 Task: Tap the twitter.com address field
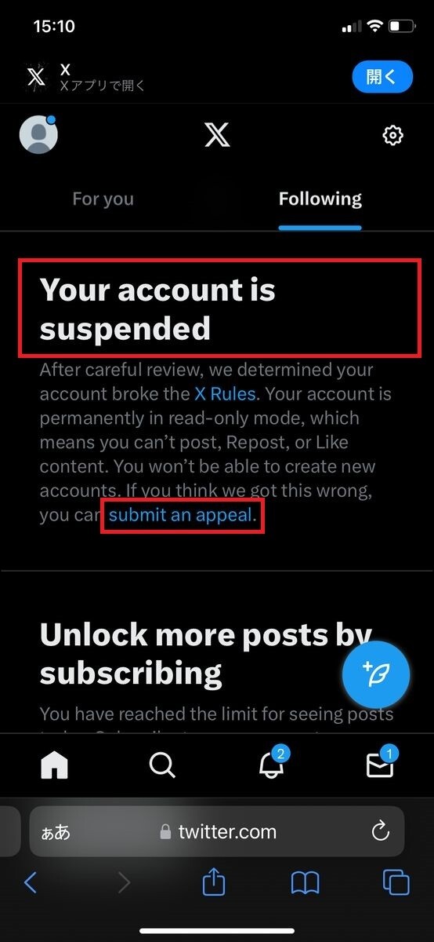pyautogui.click(x=217, y=831)
